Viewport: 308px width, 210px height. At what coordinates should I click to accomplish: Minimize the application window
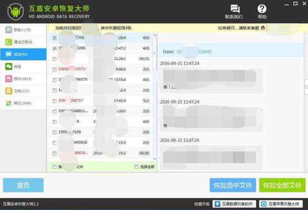287,4
